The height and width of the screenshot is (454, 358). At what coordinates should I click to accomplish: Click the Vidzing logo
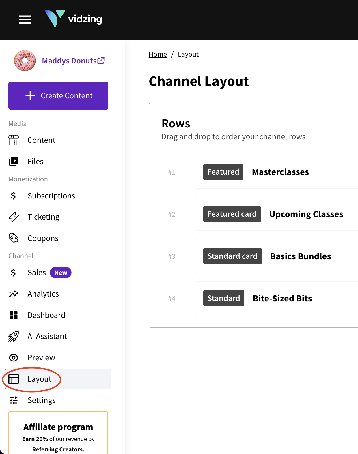pos(74,19)
